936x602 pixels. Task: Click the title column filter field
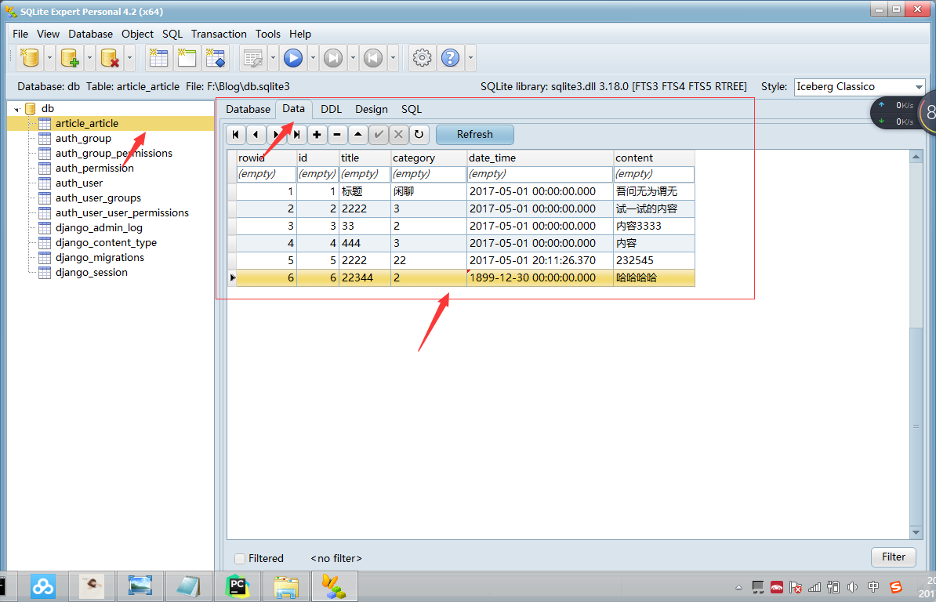click(x=365, y=173)
